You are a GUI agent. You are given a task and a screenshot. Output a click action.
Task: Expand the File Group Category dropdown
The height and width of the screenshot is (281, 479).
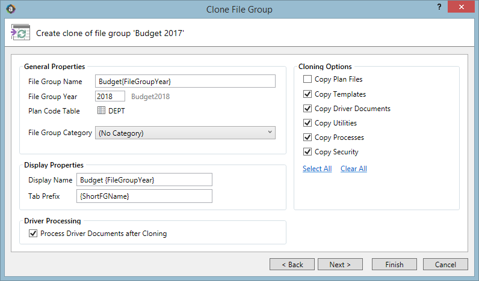click(185, 133)
